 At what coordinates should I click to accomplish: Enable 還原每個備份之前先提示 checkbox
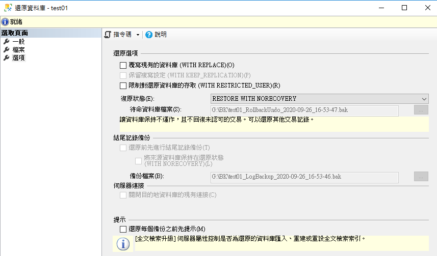pos(123,230)
